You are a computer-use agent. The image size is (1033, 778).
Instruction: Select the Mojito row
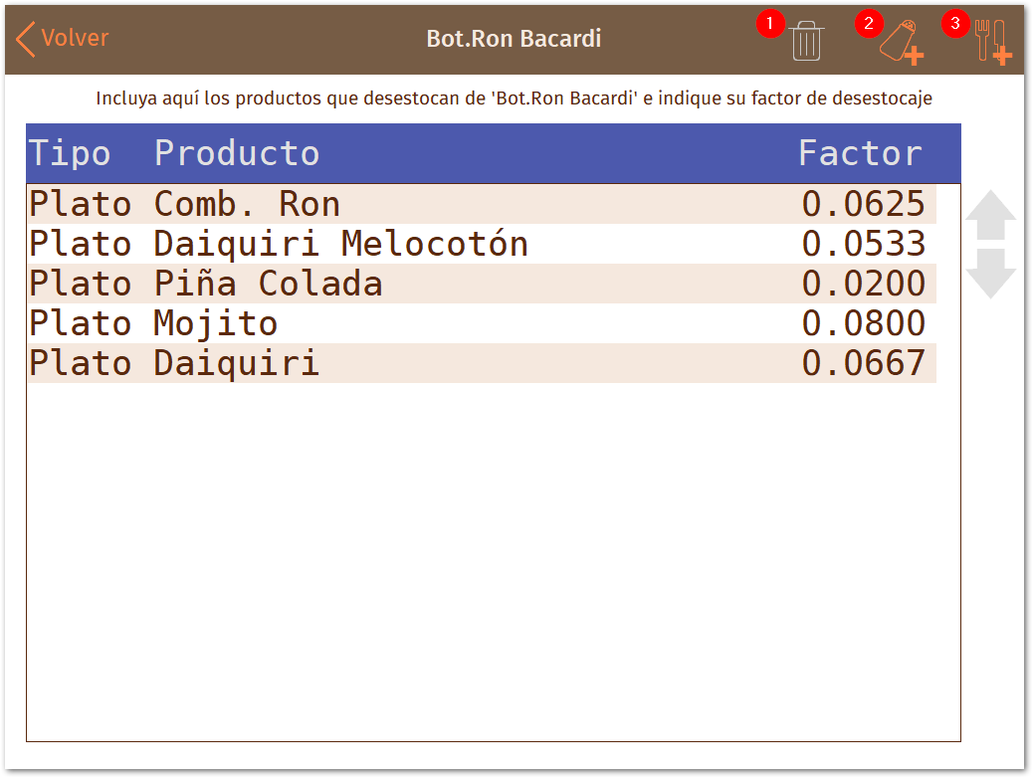click(x=482, y=323)
